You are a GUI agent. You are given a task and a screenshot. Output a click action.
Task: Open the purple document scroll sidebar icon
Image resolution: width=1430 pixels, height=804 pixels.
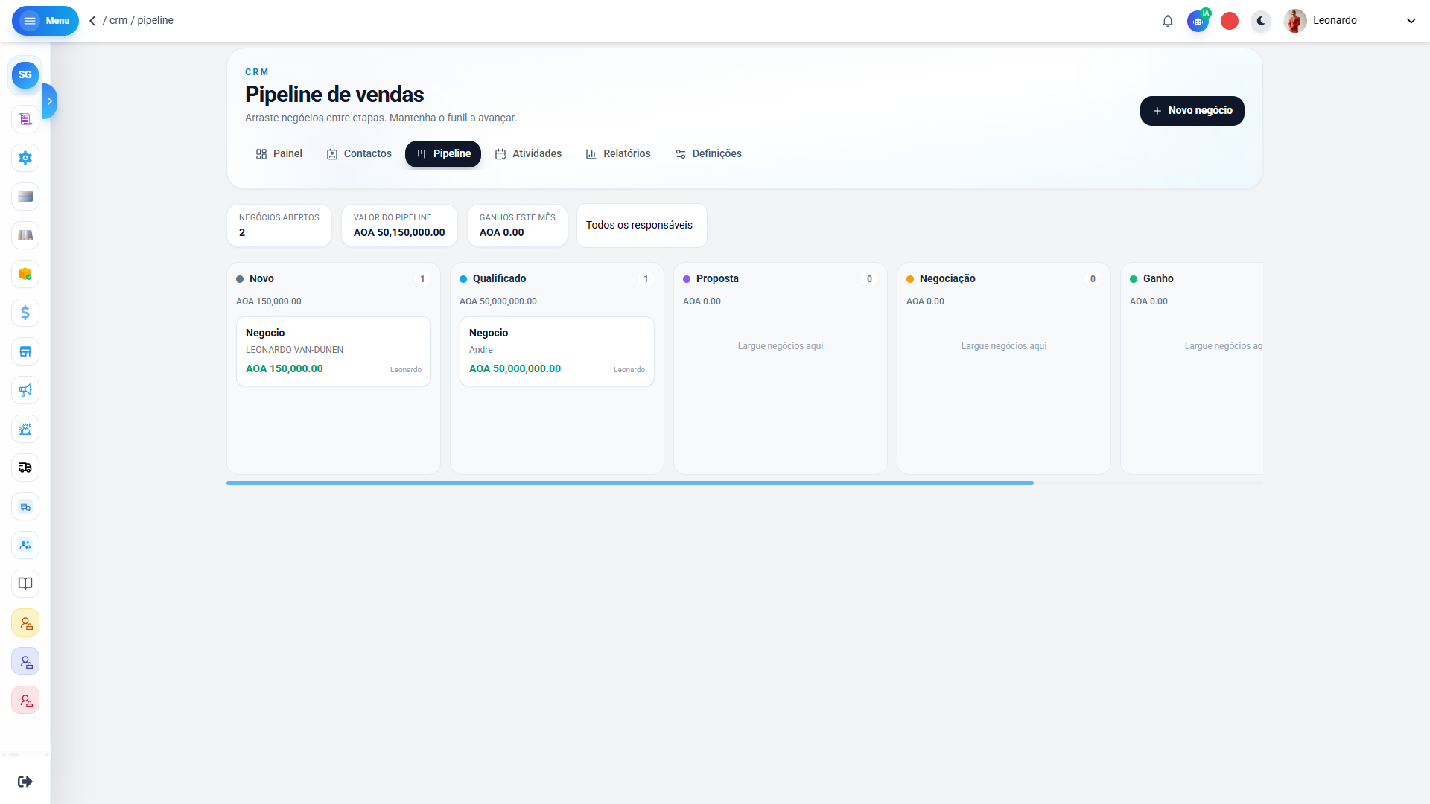pyautogui.click(x=25, y=119)
